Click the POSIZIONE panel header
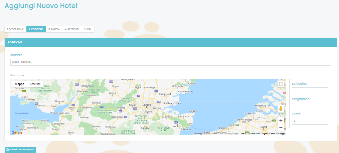Screen dimensions: 339x153 coord(171,43)
